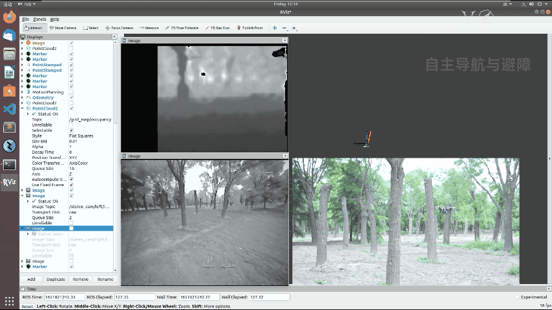Click the Style value Flat Squares

(x=82, y=136)
